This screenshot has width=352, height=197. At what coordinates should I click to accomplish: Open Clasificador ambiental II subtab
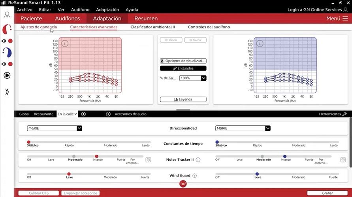152,27
